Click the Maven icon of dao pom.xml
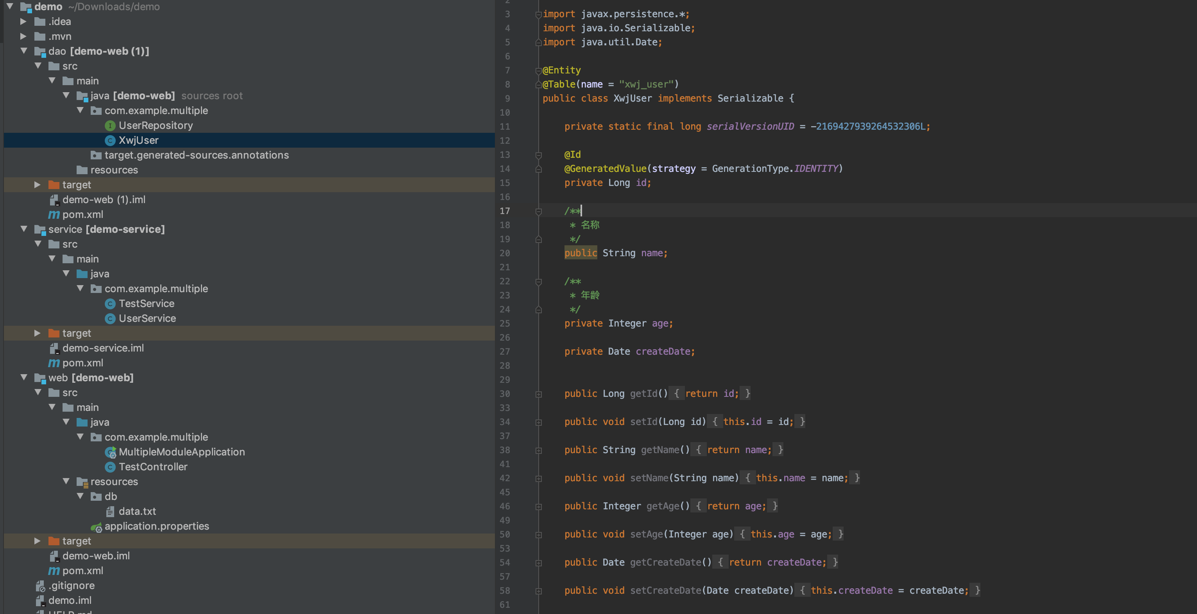This screenshot has height=614, width=1197. [54, 214]
